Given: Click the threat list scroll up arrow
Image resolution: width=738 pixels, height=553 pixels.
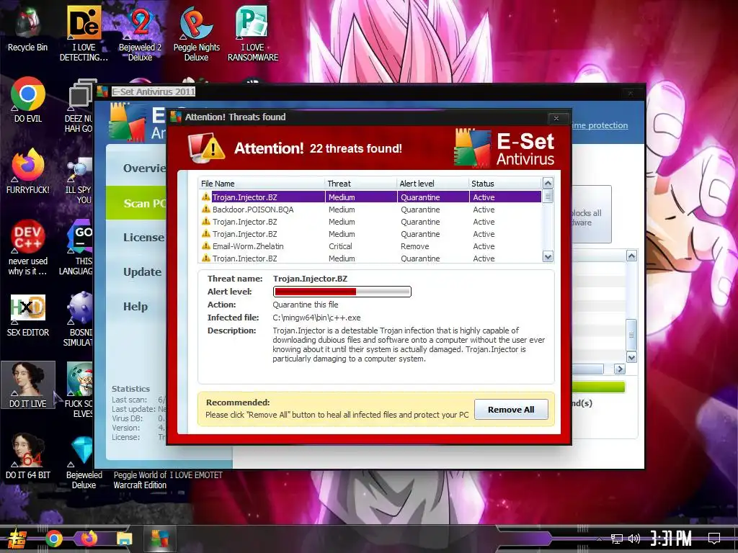Looking at the screenshot, I should click(x=548, y=183).
